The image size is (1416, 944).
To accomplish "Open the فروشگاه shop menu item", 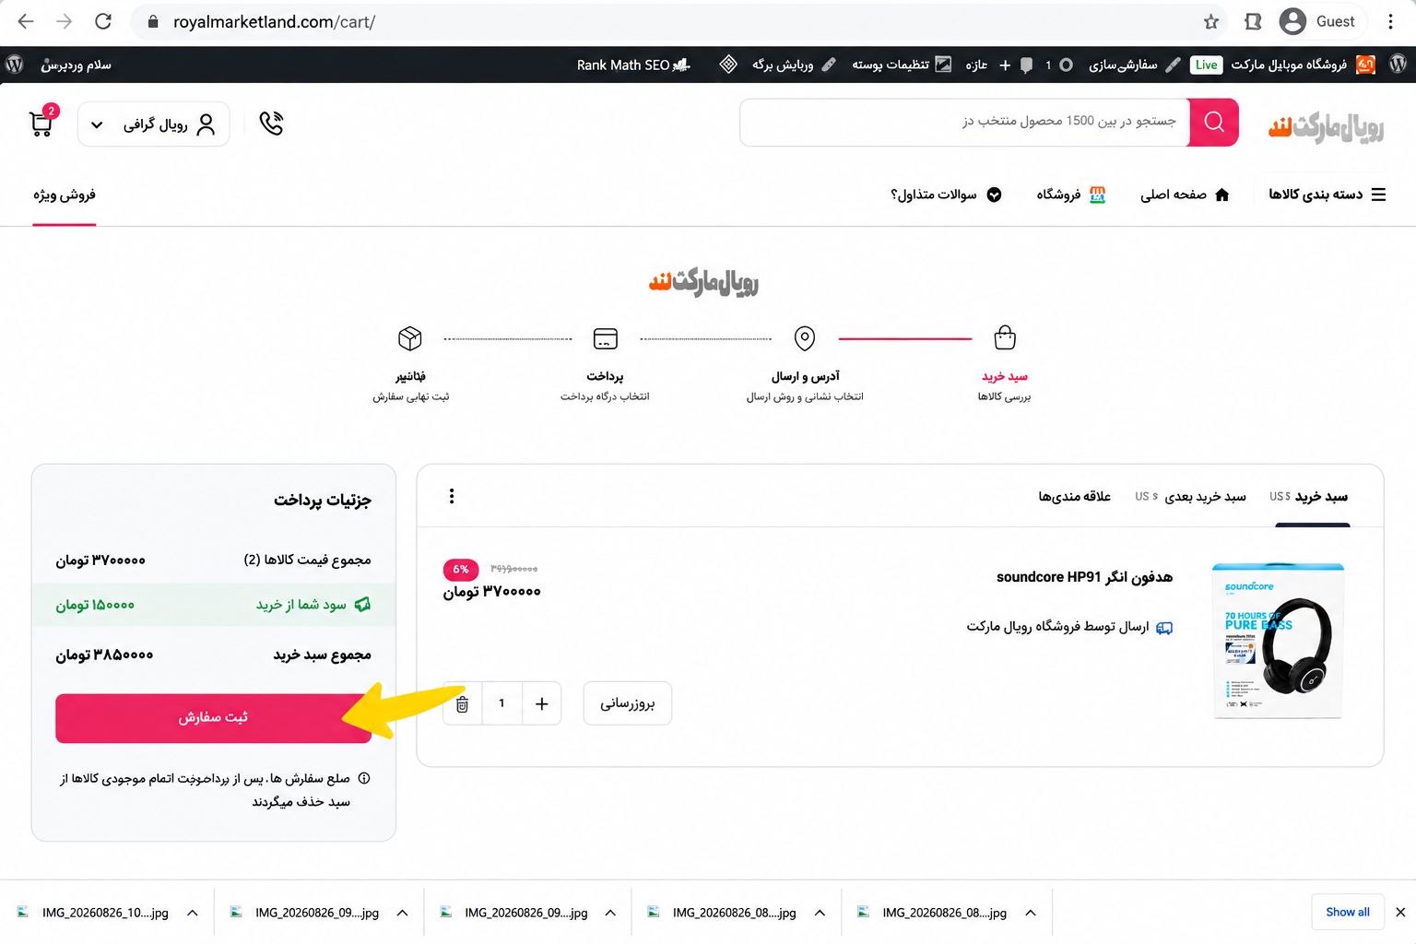I will [1070, 195].
